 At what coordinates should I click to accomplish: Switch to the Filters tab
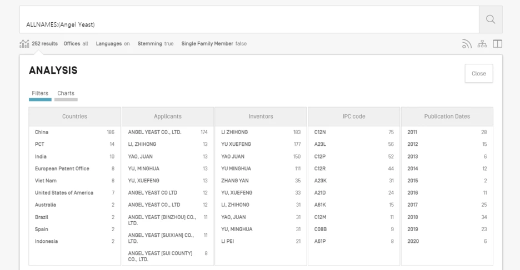click(x=40, y=94)
